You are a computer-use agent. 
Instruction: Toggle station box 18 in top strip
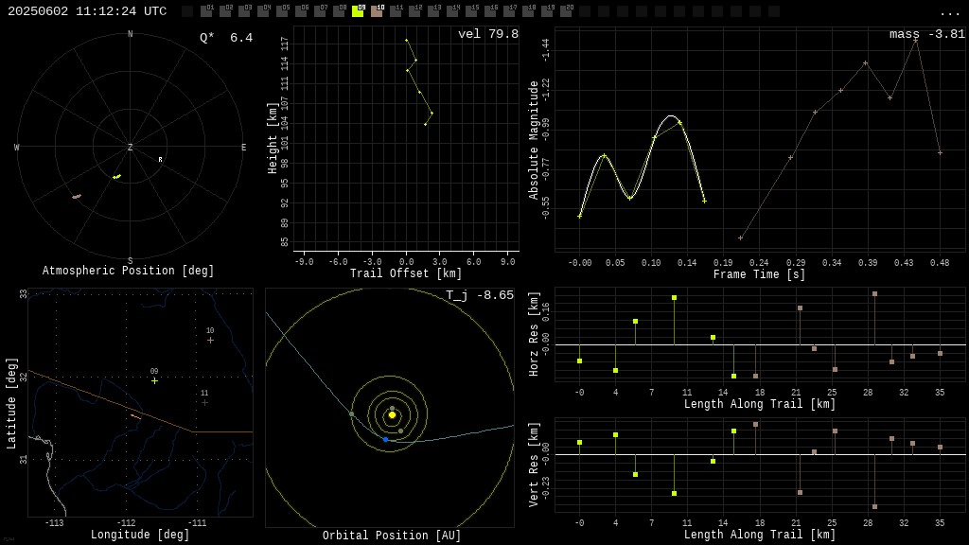(527, 11)
